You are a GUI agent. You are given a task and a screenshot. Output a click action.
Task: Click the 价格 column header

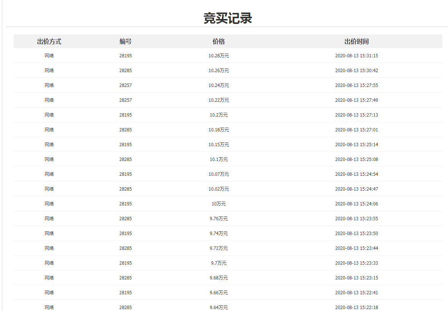218,41
